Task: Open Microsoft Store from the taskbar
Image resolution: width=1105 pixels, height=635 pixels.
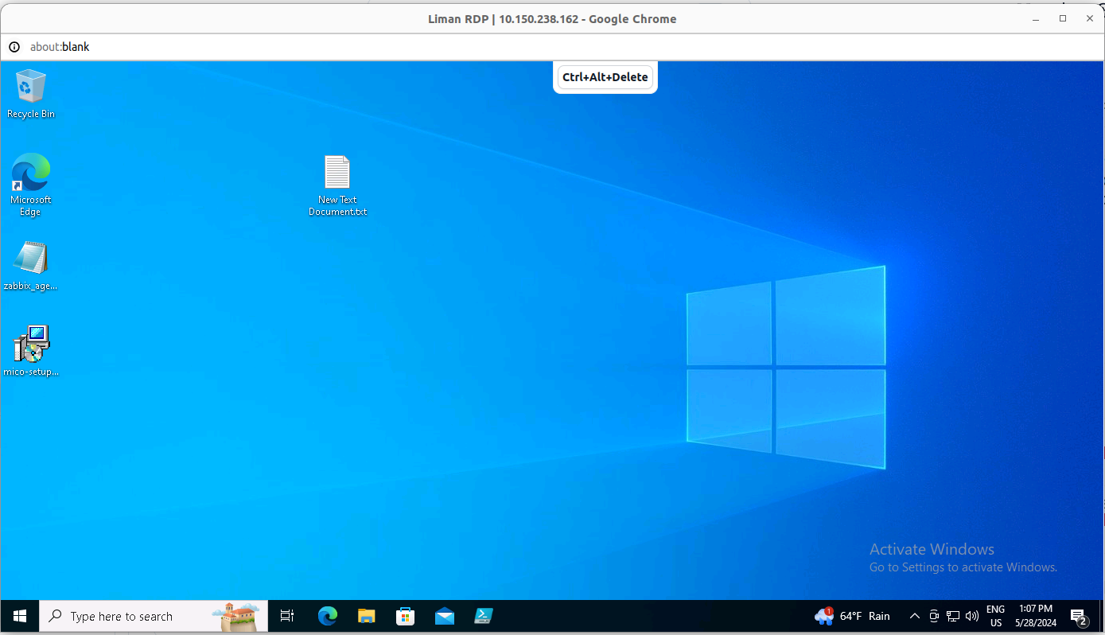Action: (405, 616)
